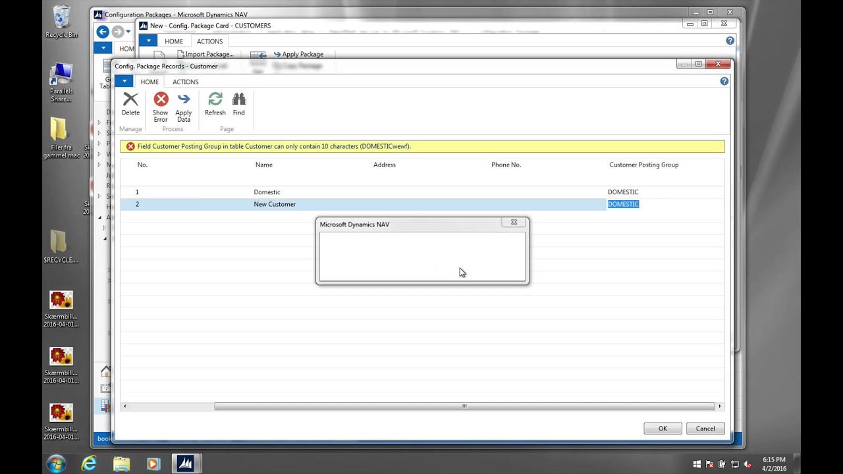The height and width of the screenshot is (474, 843).
Task: Click network tray icon
Action: coord(736,464)
